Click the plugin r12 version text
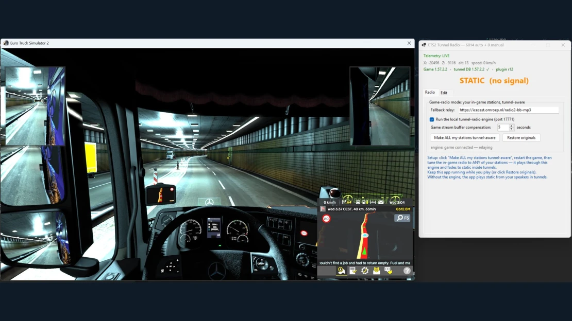 (504, 69)
